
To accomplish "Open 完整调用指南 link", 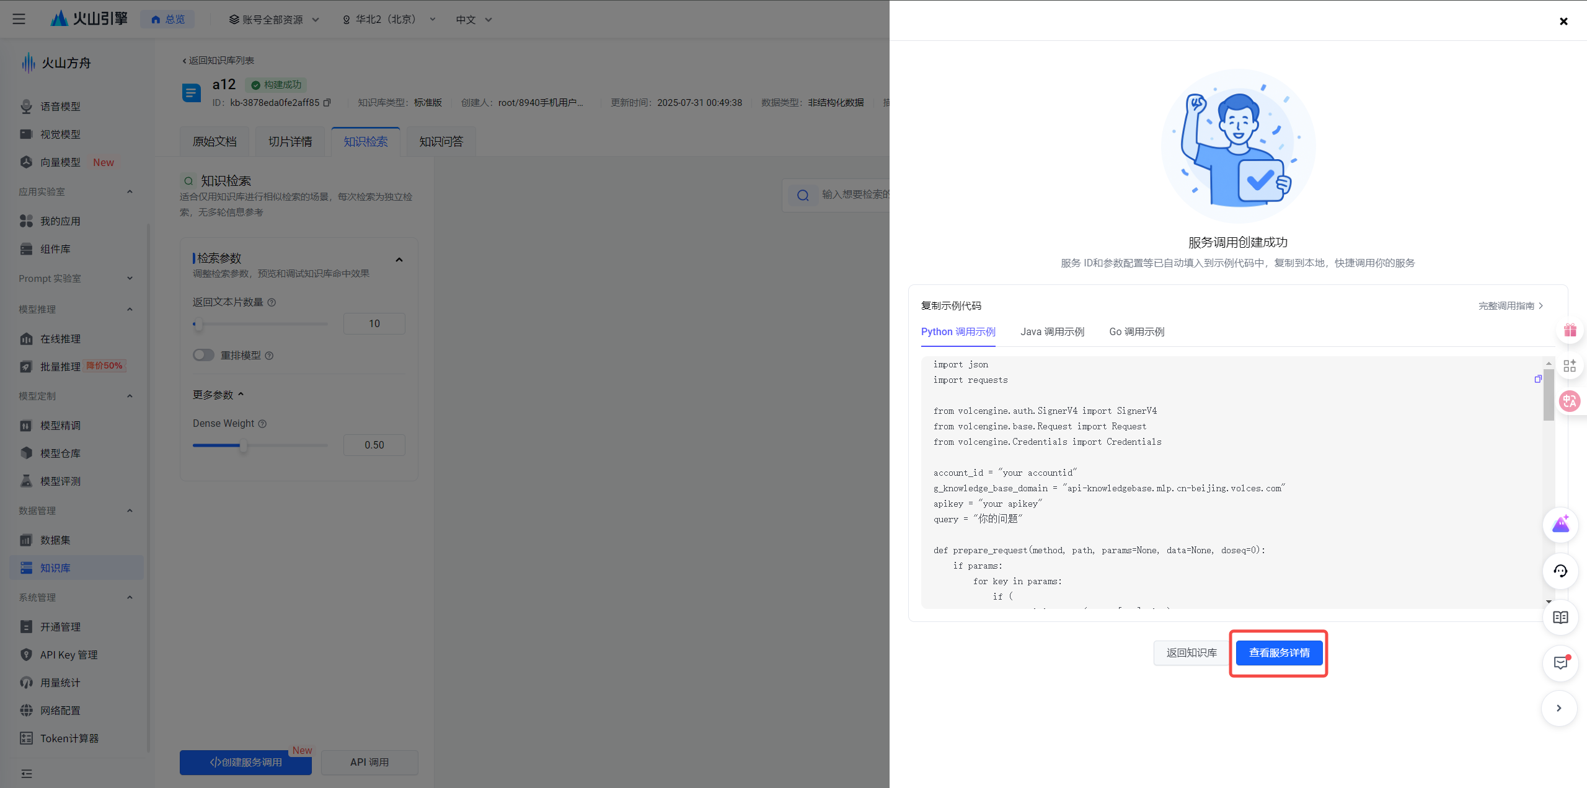I will [x=1510, y=306].
